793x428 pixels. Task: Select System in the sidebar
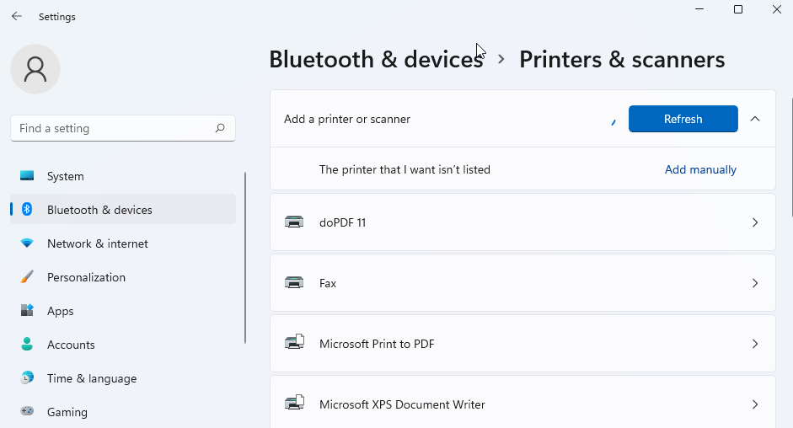[123, 176]
